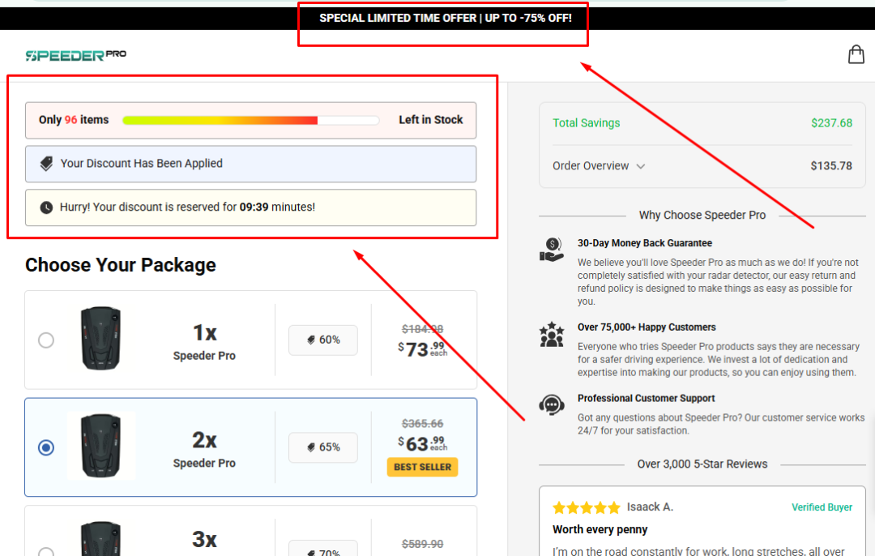Select the 1x Speeder Pro radio button
The height and width of the screenshot is (556, 875).
tap(46, 340)
